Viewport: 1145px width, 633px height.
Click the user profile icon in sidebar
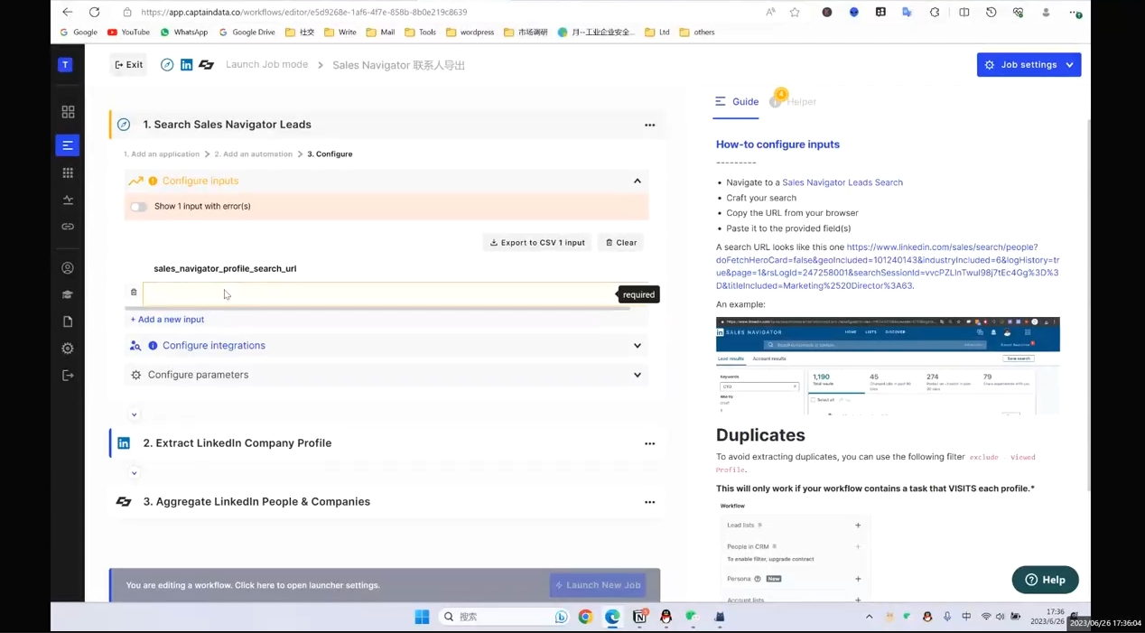[x=68, y=268]
